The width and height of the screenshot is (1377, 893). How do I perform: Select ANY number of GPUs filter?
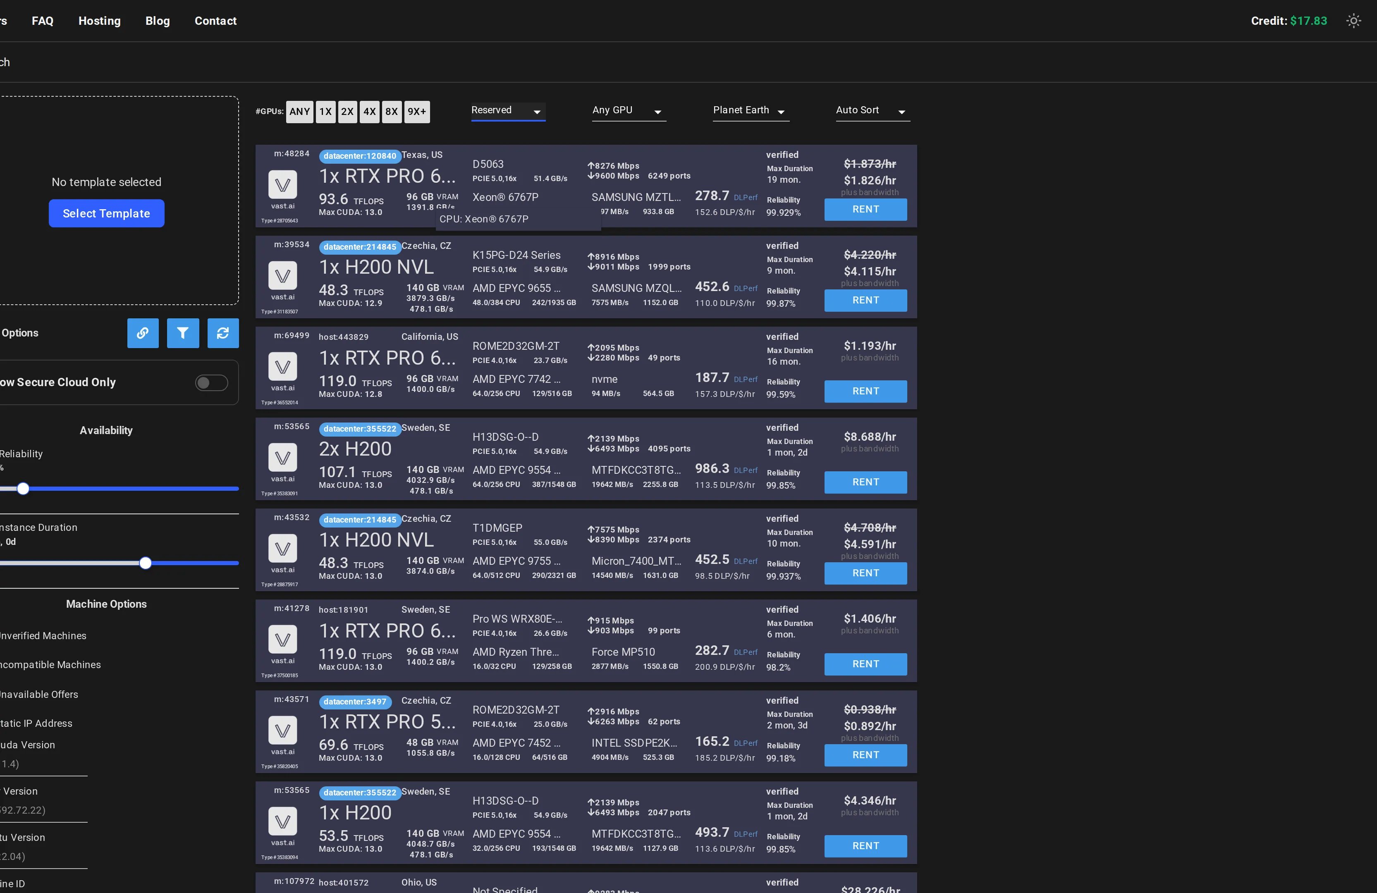click(300, 112)
